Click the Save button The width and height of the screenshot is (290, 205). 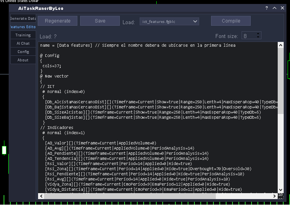[100, 21]
